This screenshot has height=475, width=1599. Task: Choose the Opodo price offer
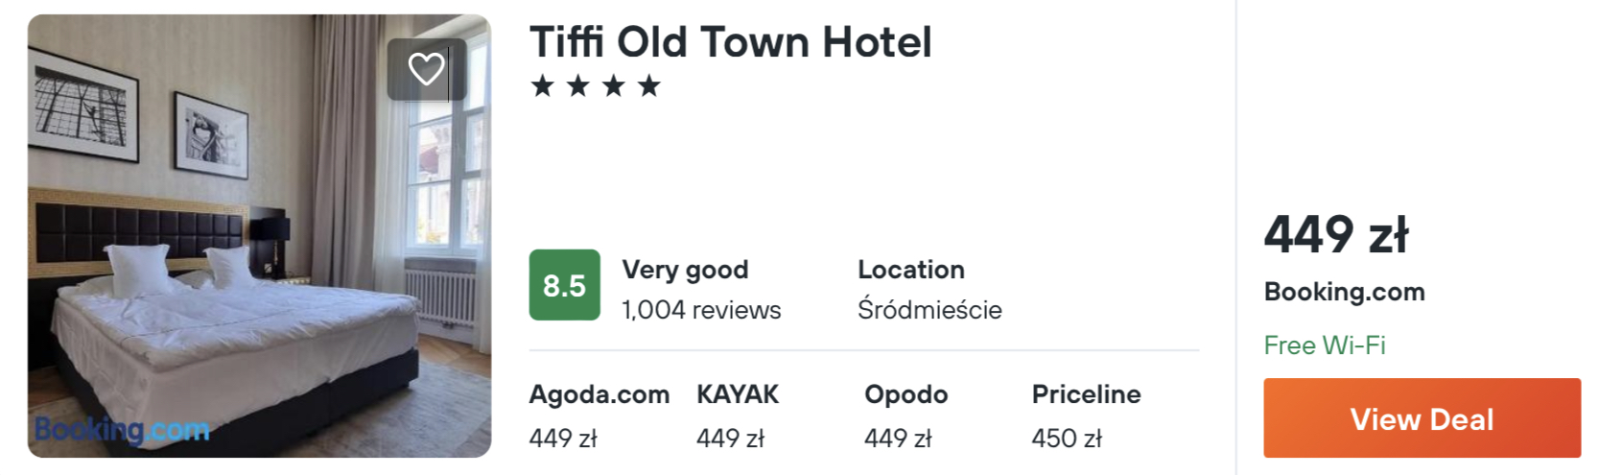click(x=905, y=416)
